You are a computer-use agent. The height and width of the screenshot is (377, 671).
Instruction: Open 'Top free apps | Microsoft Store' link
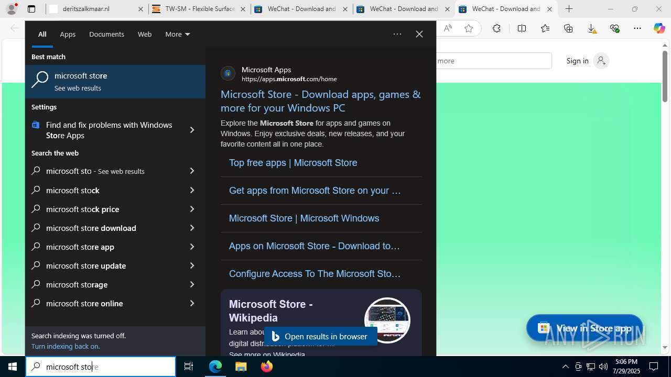[293, 163]
